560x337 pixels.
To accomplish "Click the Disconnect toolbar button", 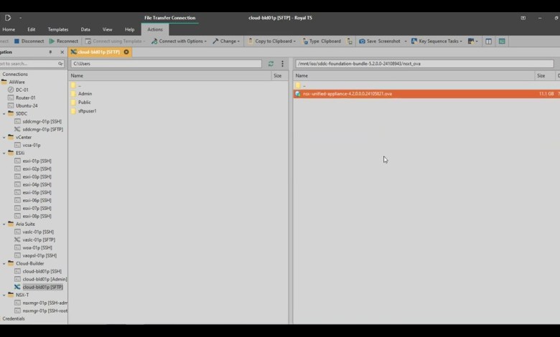I will pos(29,41).
